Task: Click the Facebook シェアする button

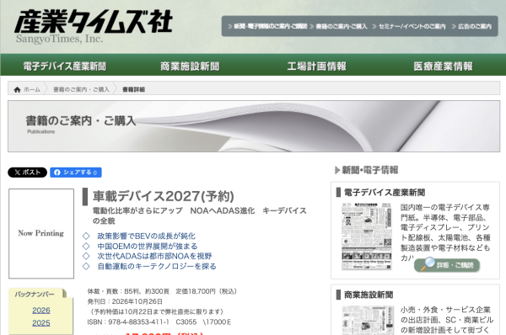Action: 76,173
